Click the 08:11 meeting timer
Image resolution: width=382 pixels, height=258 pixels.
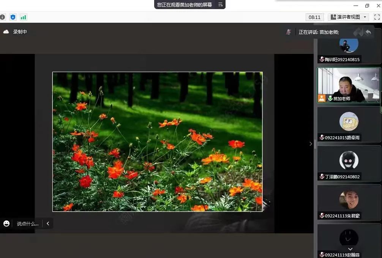[314, 17]
